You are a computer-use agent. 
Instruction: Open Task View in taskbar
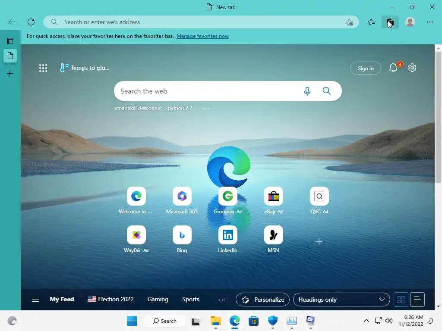point(196,321)
